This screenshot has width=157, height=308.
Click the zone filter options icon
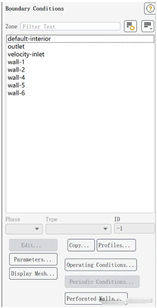[130, 26]
